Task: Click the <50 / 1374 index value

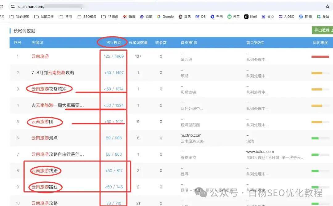Action: coord(113,89)
